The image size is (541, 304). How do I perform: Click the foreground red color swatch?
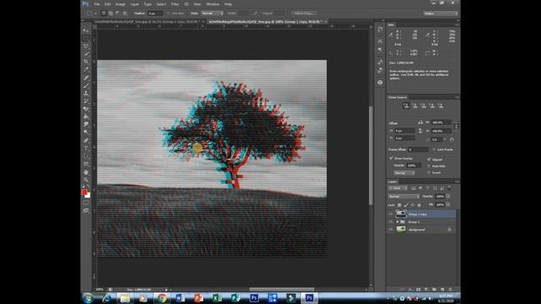[85, 192]
